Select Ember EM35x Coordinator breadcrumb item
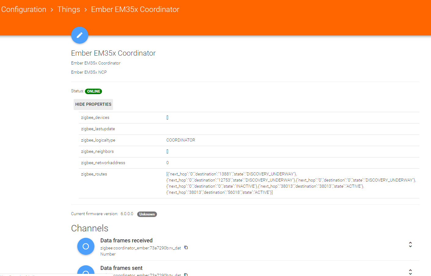Image resolution: width=431 pixels, height=276 pixels. tap(135, 9)
